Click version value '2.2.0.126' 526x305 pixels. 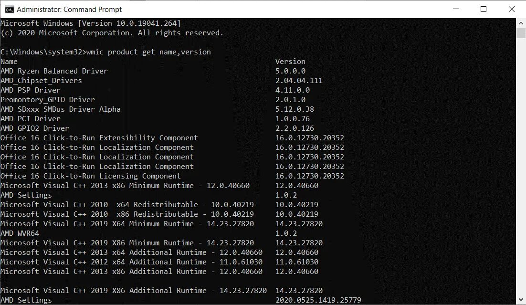tap(295, 128)
